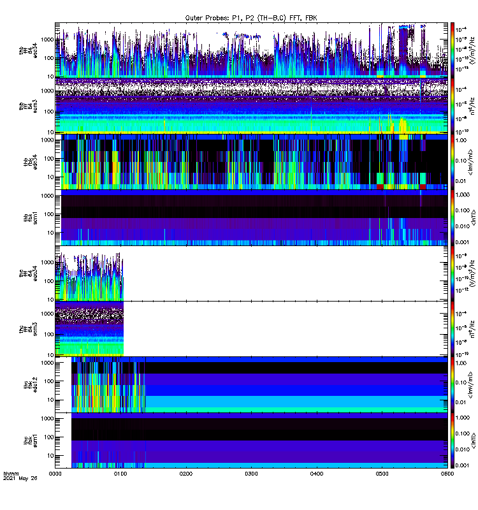Select the "thb fbk edc34" panel label

30,162
